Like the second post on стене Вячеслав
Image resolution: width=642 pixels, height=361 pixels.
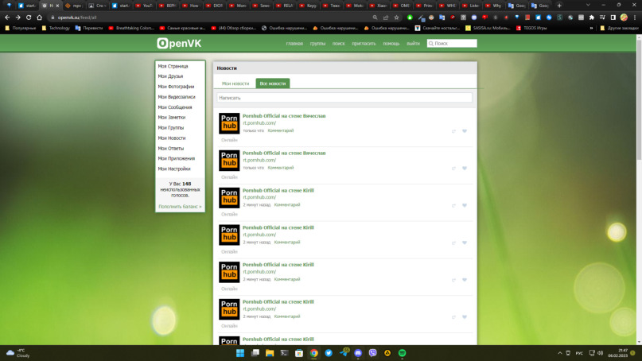click(x=465, y=169)
